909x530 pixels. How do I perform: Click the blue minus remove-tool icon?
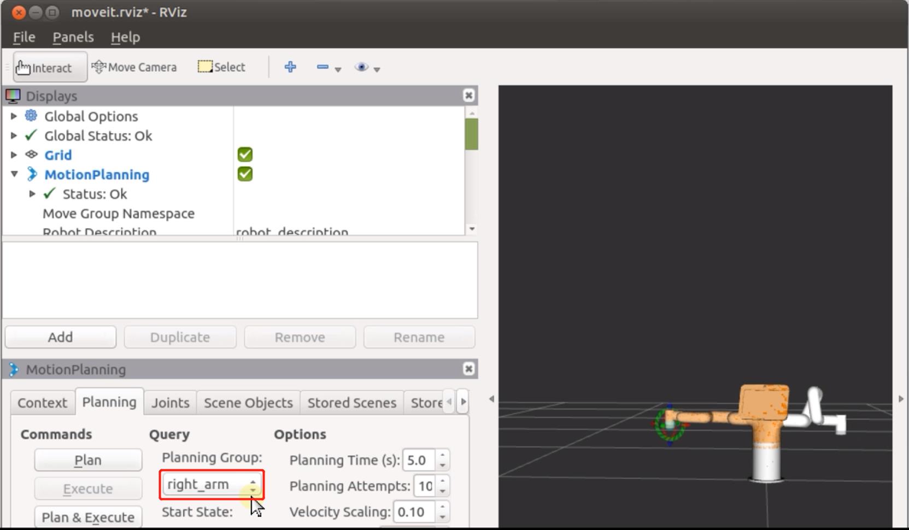[322, 67]
